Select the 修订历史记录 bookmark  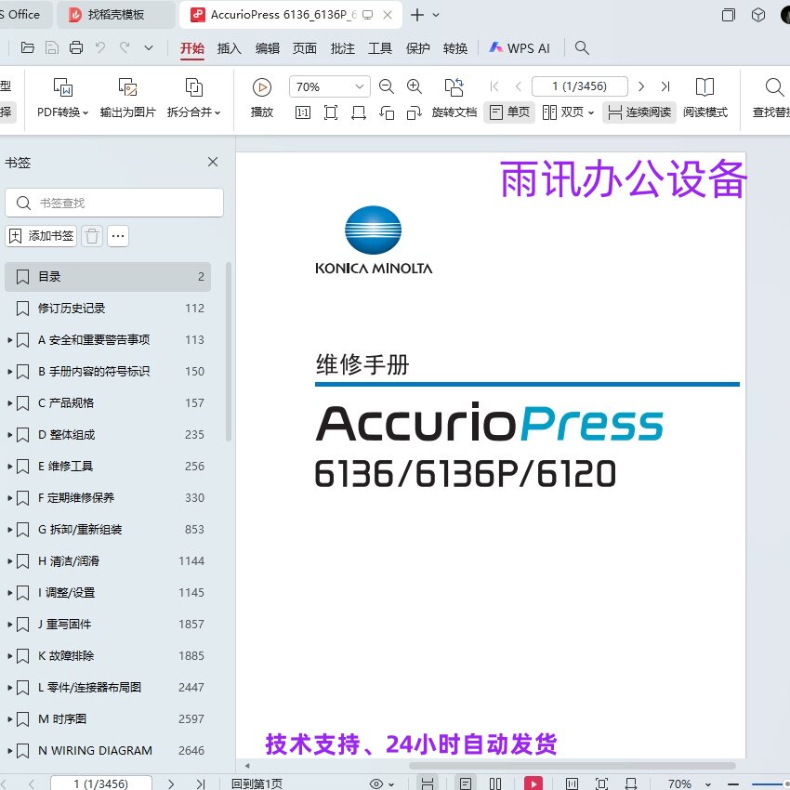(108, 309)
